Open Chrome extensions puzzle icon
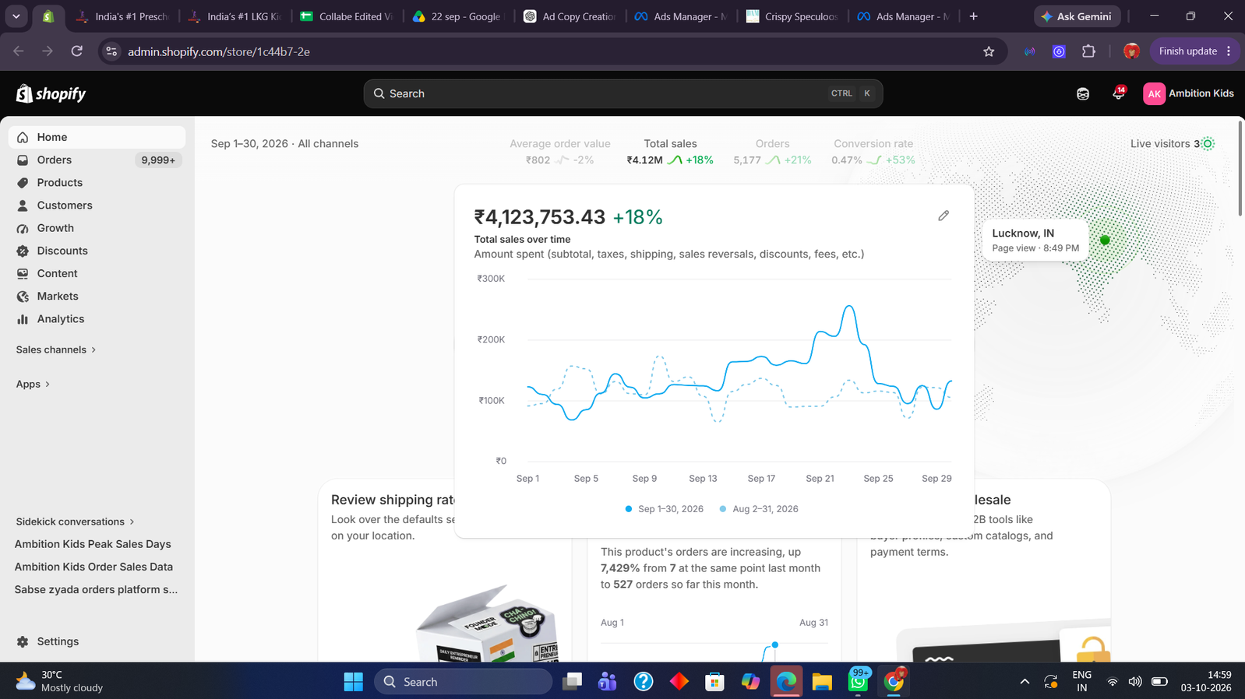The width and height of the screenshot is (1245, 699). (1088, 51)
